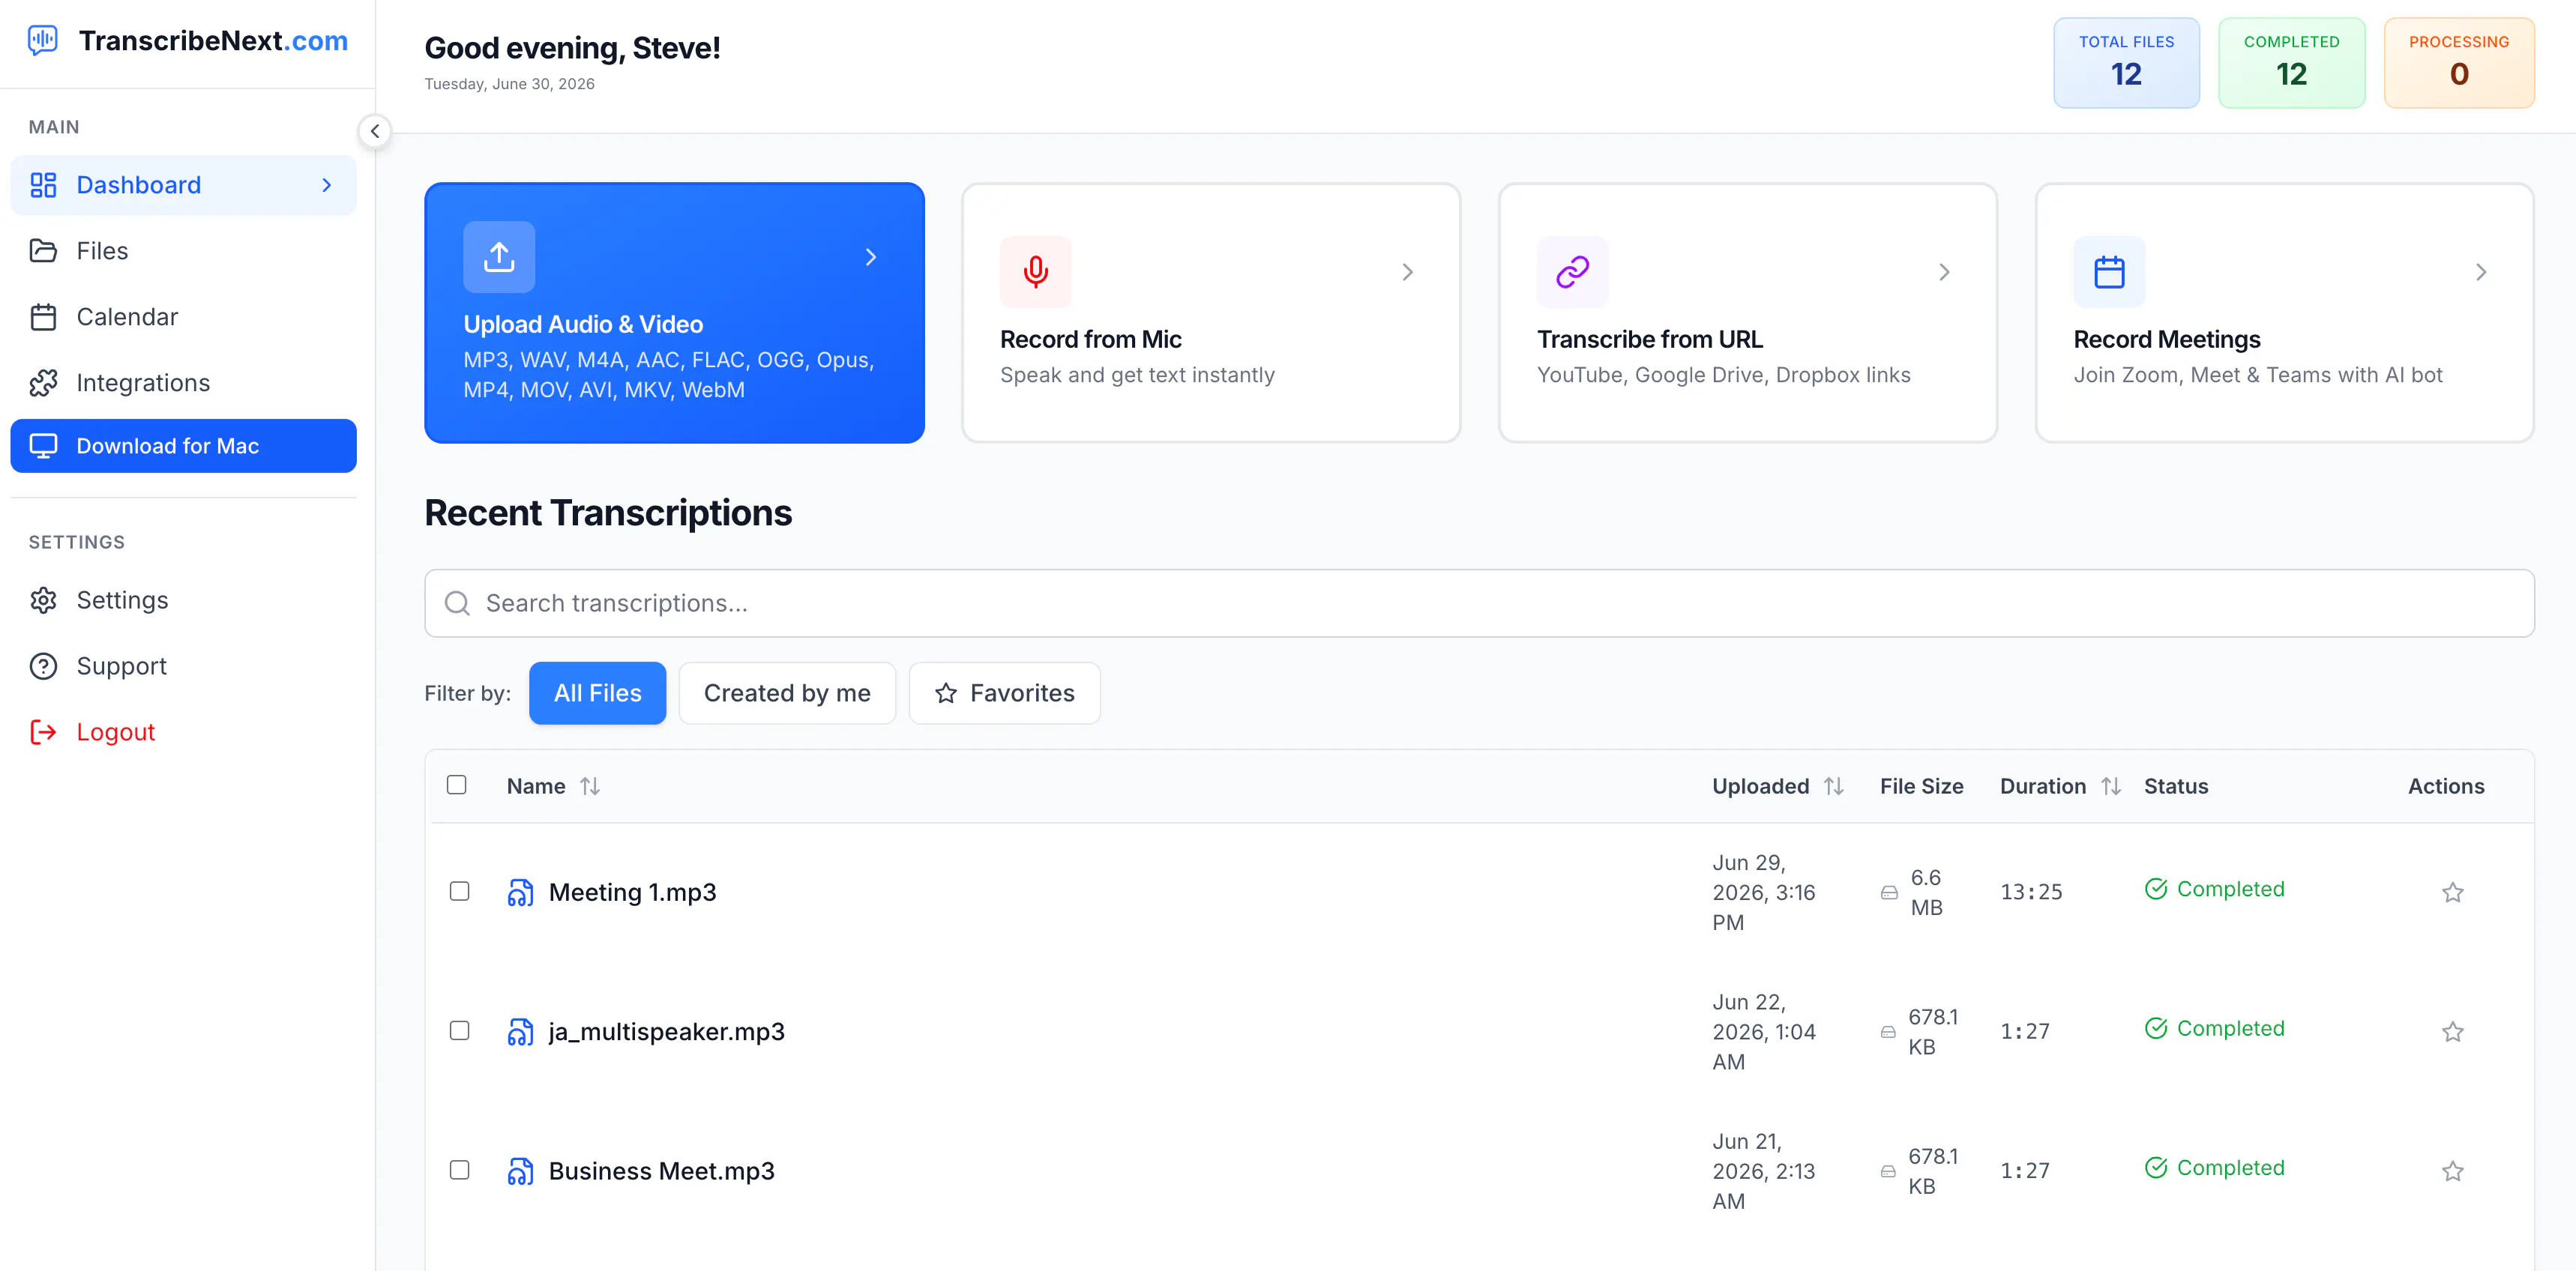Open Record Meetings card

coord(2284,313)
